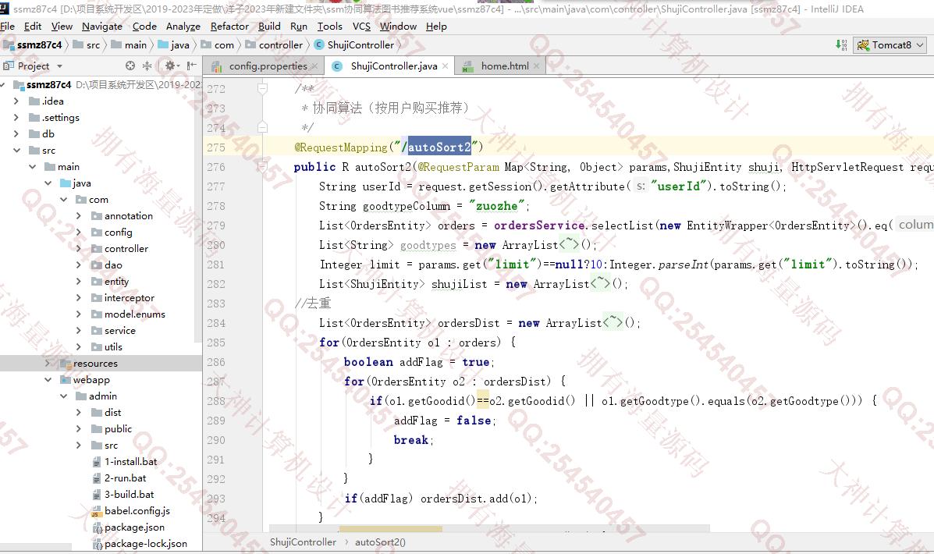Image resolution: width=934 pixels, height=554 pixels.
Task: Select the entity package in tree
Action: tap(117, 281)
